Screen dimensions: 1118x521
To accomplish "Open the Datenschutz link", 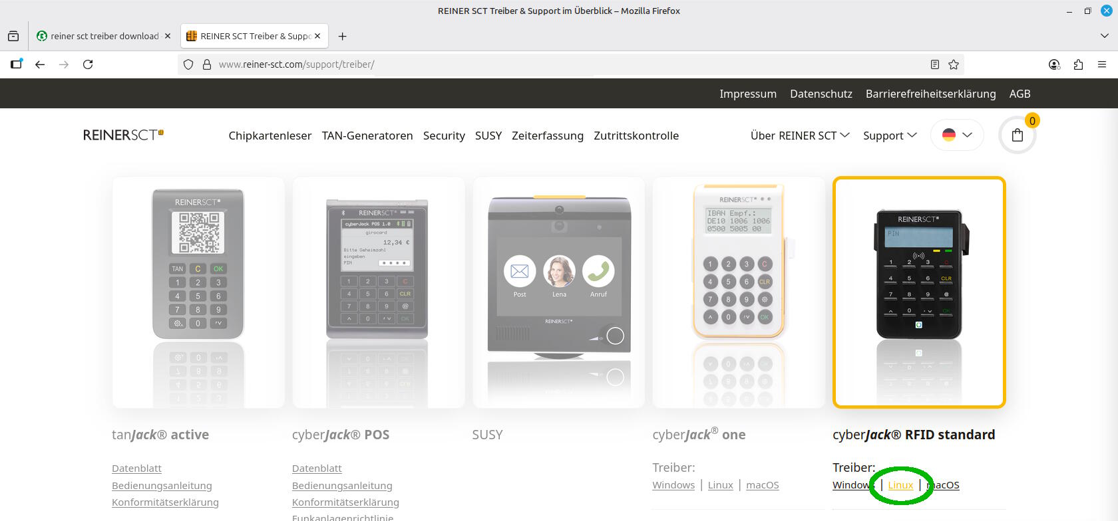I will click(821, 94).
